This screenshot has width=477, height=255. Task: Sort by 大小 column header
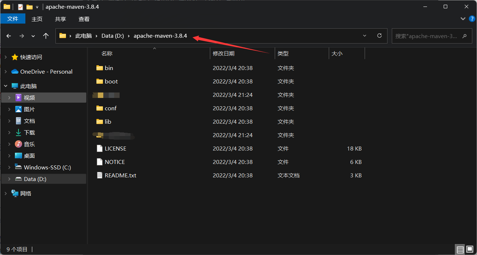(x=337, y=53)
